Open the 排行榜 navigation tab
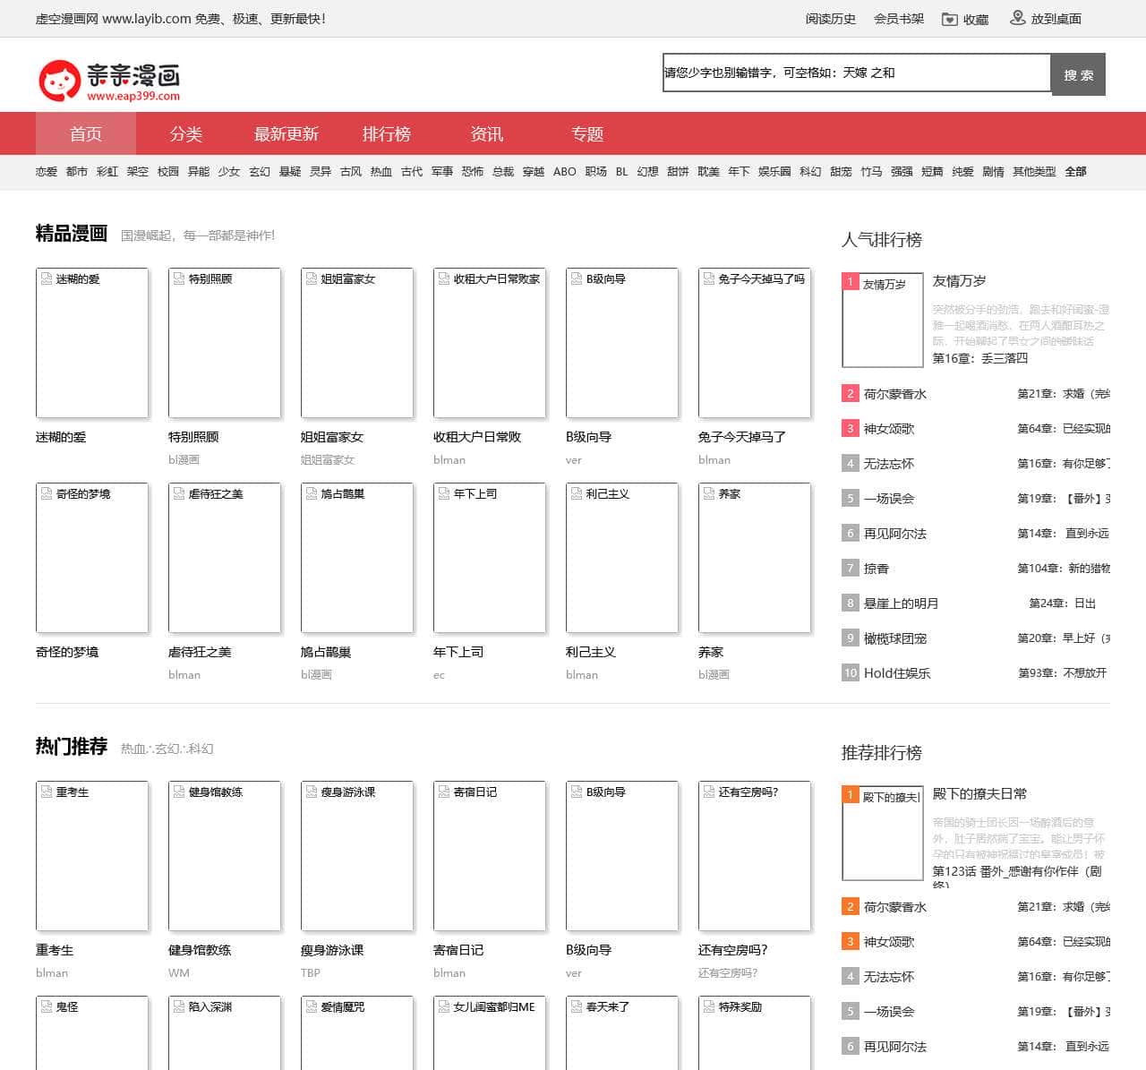 [387, 134]
